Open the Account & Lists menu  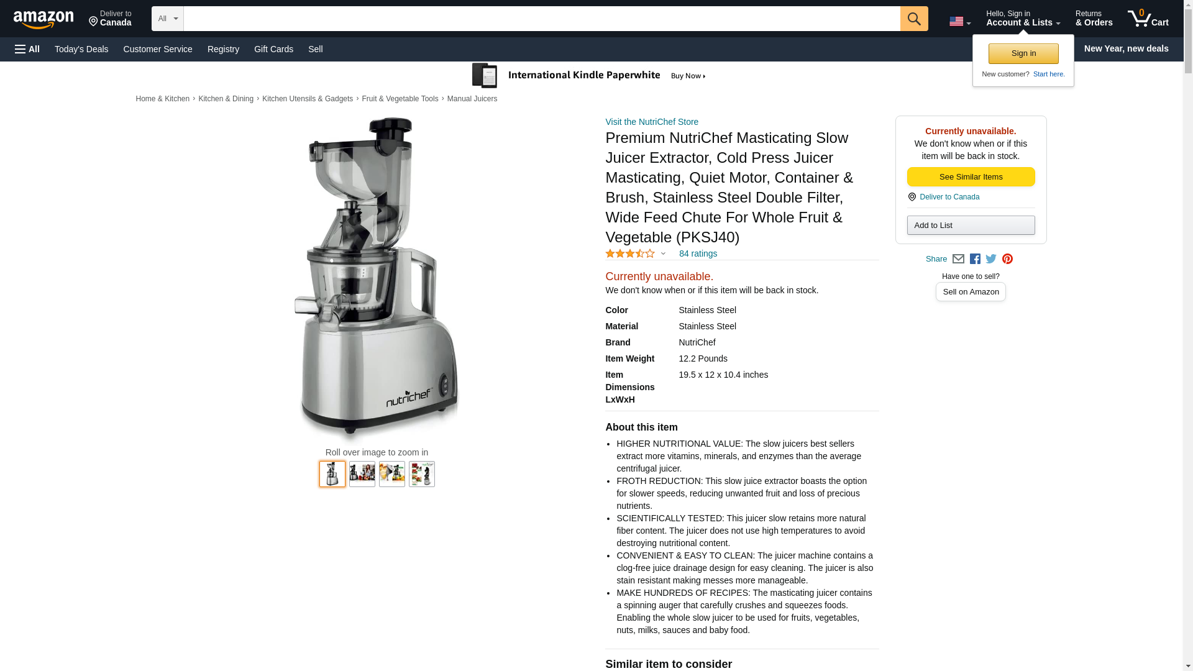point(1023,19)
